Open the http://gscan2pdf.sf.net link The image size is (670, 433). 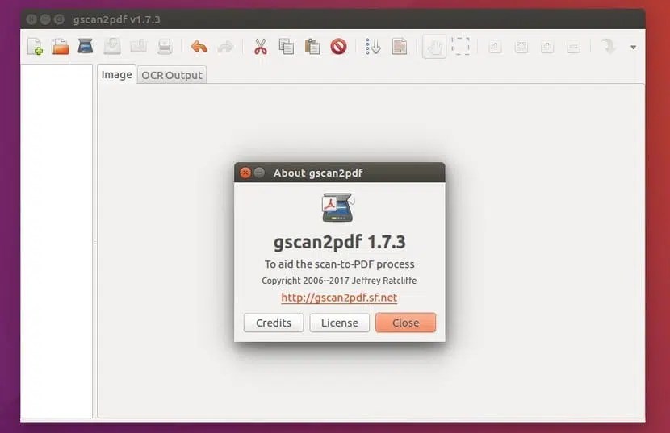339,298
